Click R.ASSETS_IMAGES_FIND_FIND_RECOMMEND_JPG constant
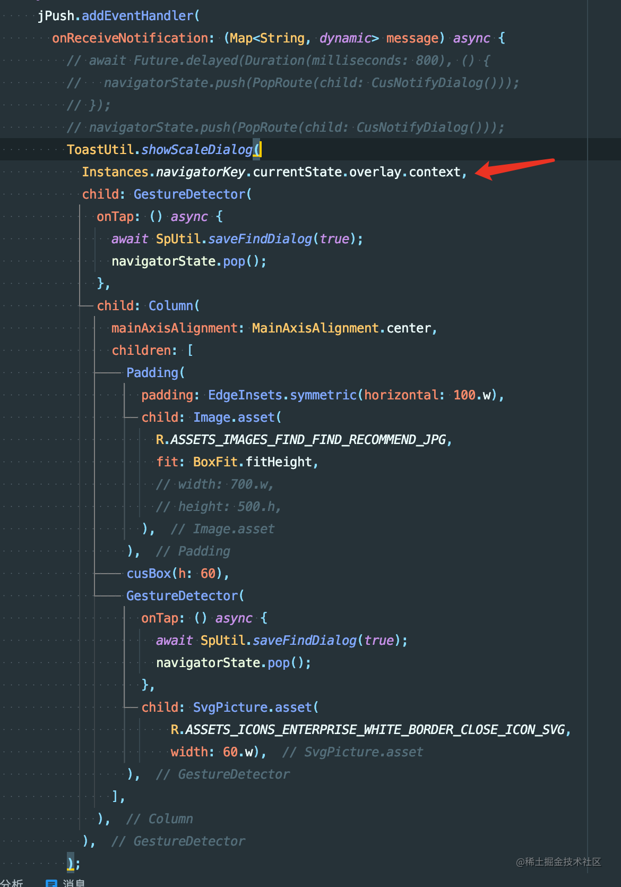Viewport: 621px width, 887px height. coord(301,440)
